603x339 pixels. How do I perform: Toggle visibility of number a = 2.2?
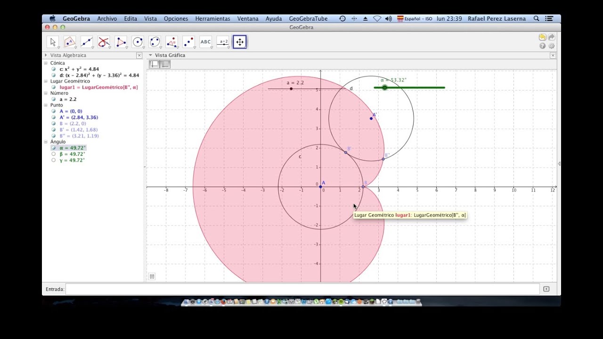click(x=54, y=99)
